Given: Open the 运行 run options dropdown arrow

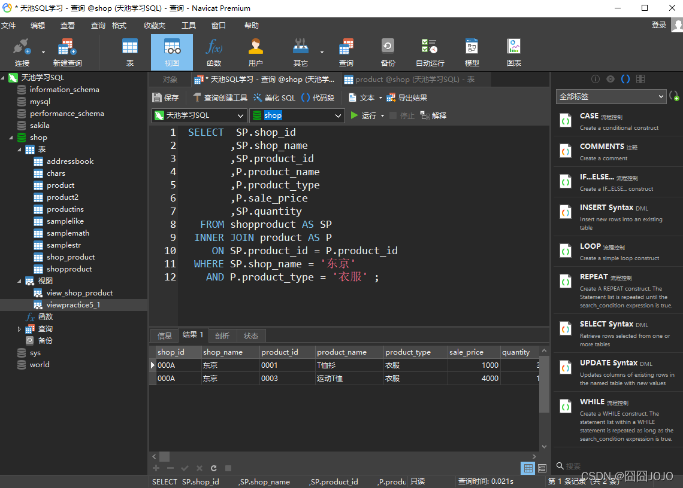Looking at the screenshot, I should (x=382, y=115).
